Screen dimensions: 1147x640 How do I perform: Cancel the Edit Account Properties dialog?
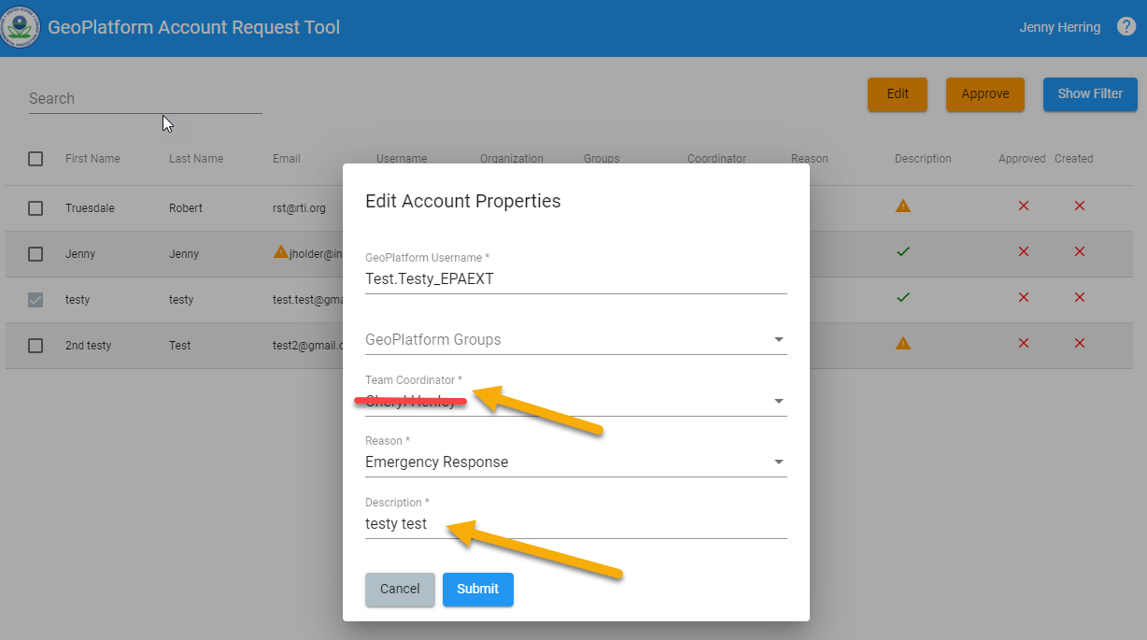(x=400, y=590)
